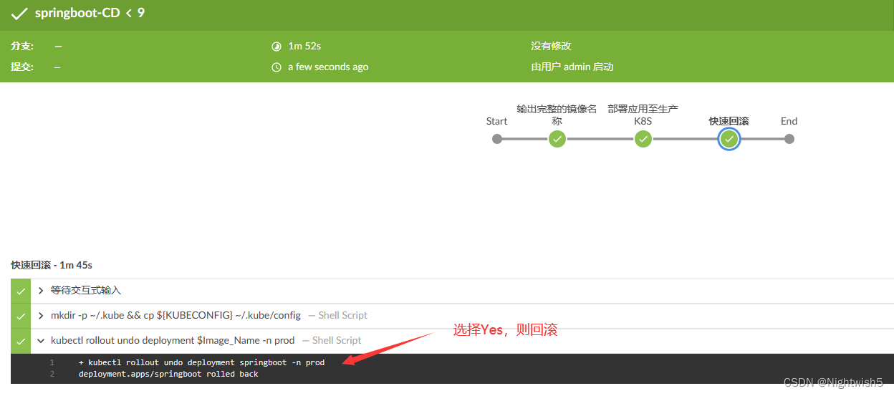Open the springboot-CD pipeline name
Image resolution: width=894 pixels, height=396 pixels.
[x=77, y=13]
